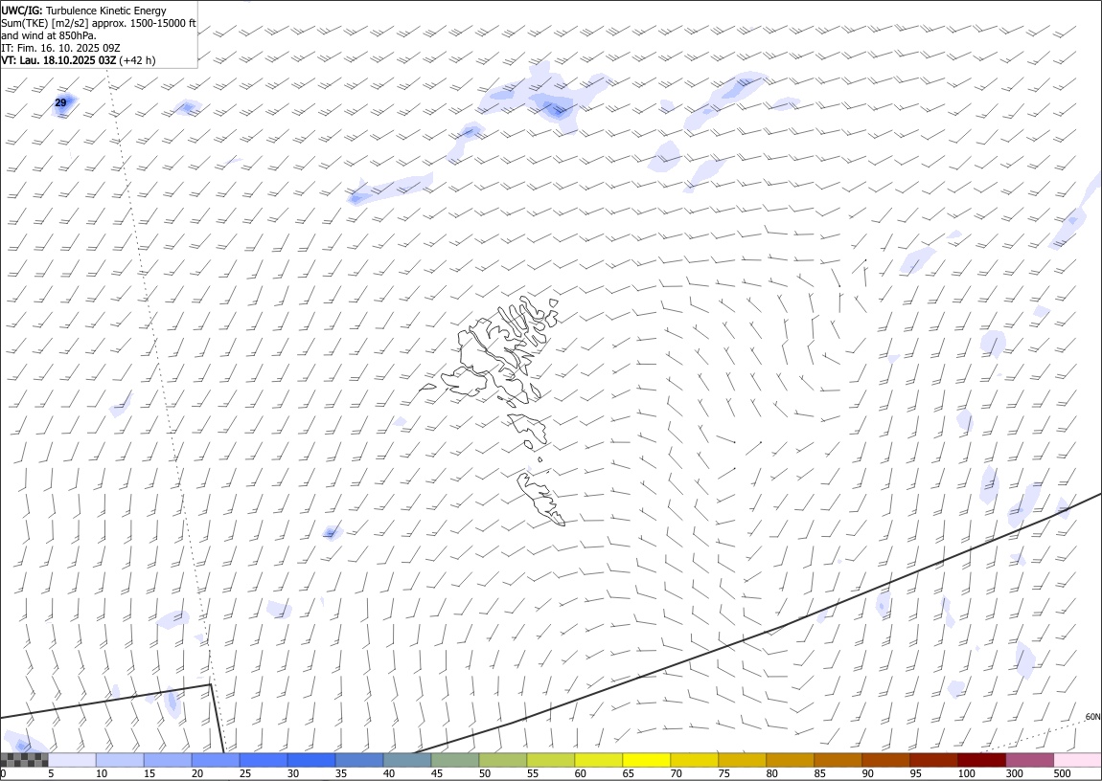
Task: Select the 75–80 amber legend swatch
Action: (x=742, y=760)
